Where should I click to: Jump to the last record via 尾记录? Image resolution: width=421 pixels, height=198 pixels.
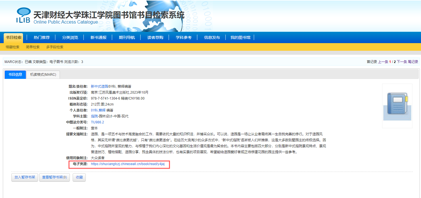413,62
